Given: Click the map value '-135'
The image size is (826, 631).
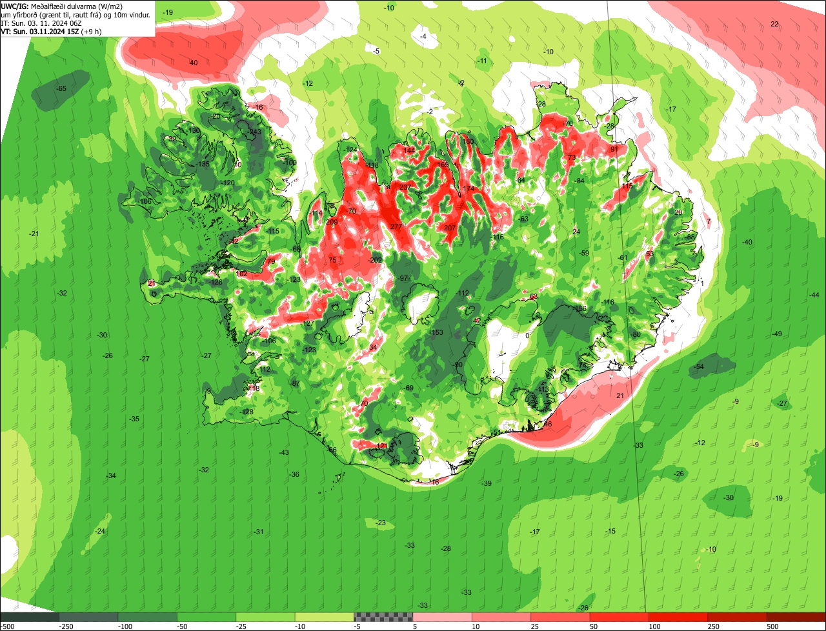Looking at the screenshot, I should 203,164.
